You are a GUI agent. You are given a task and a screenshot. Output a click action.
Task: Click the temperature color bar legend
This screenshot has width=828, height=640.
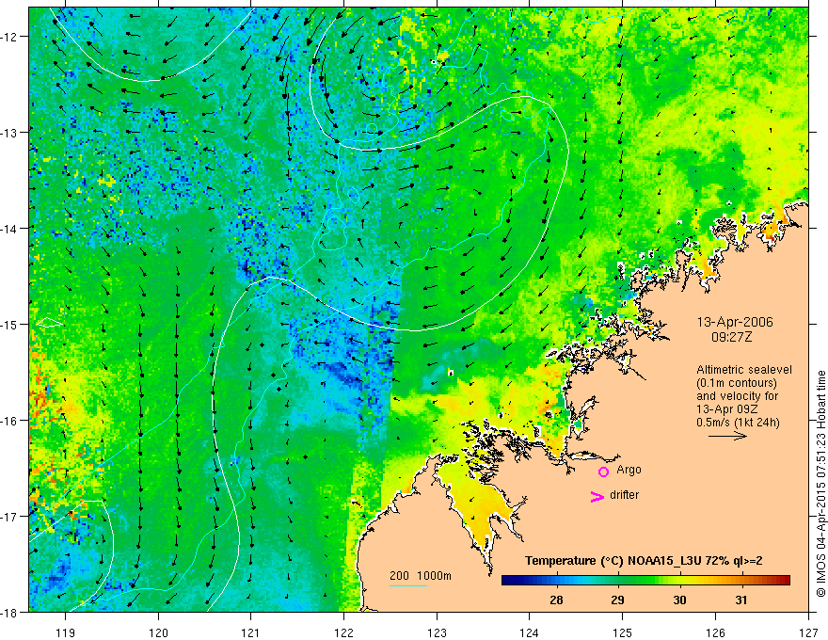click(x=645, y=581)
